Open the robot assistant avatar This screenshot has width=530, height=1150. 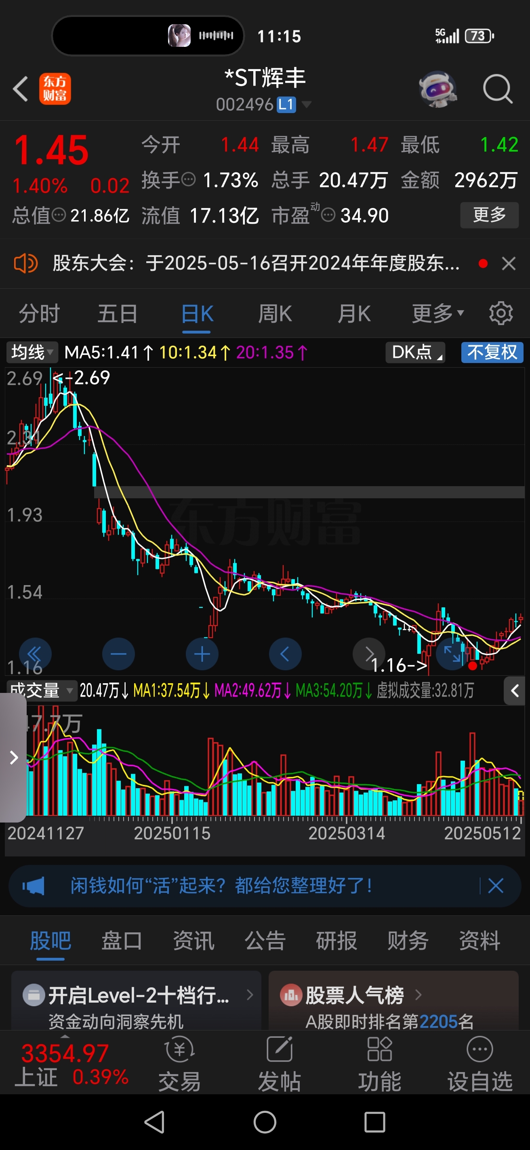click(x=437, y=89)
